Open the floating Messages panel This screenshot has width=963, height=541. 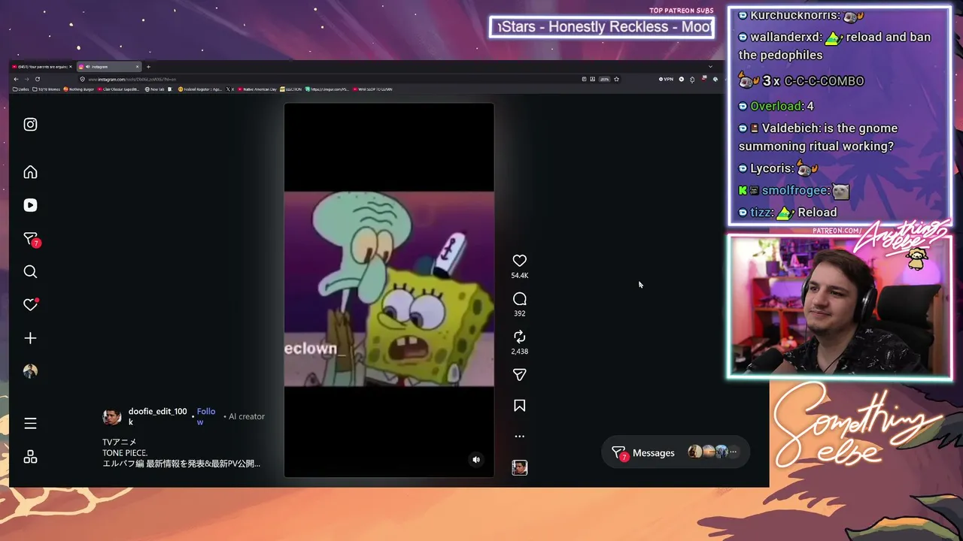(x=676, y=452)
